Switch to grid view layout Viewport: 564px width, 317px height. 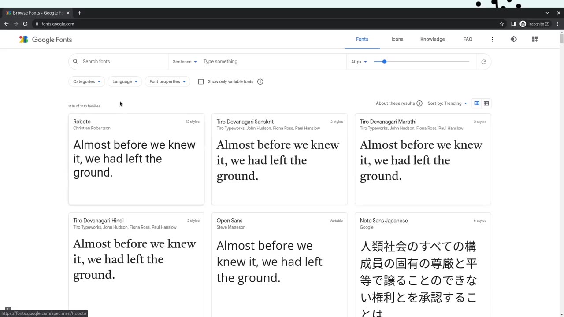(x=476, y=103)
